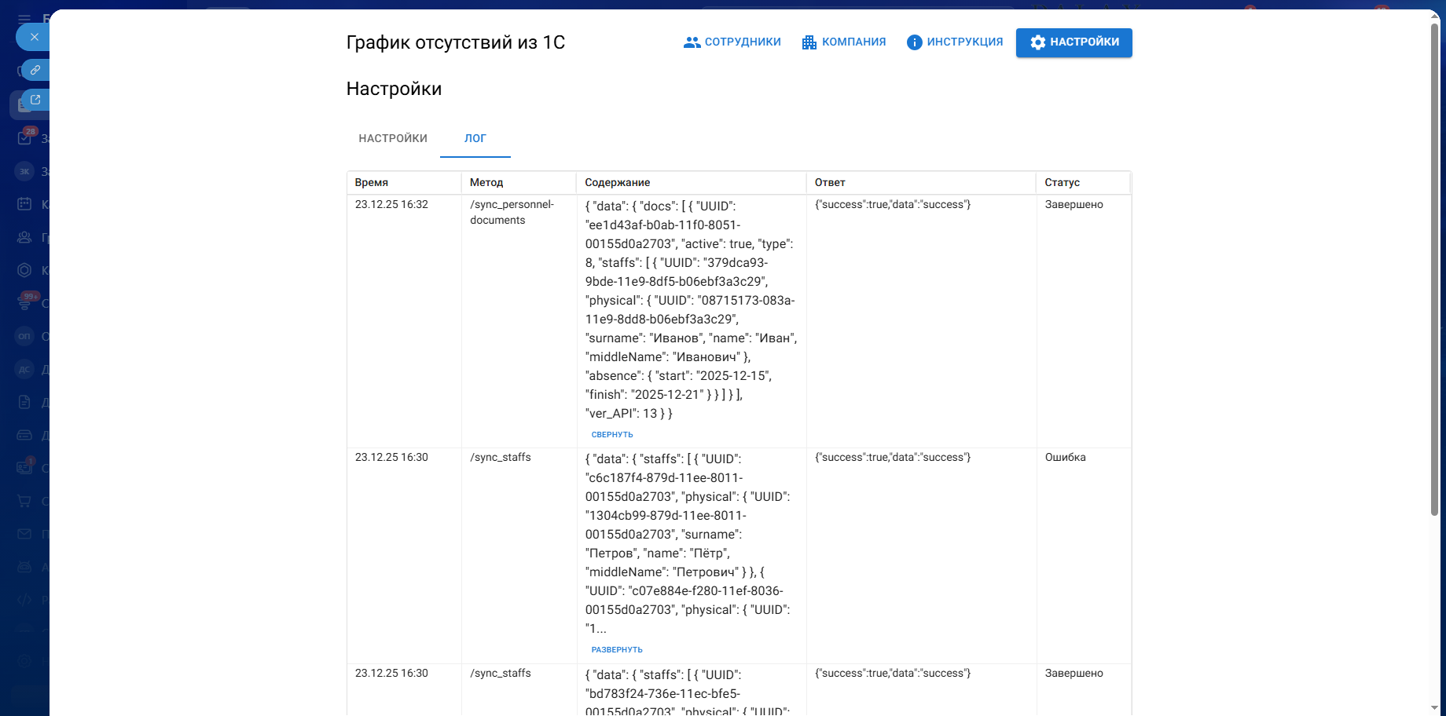Close the side panel with the X button
The image size is (1446, 716).
[x=34, y=37]
